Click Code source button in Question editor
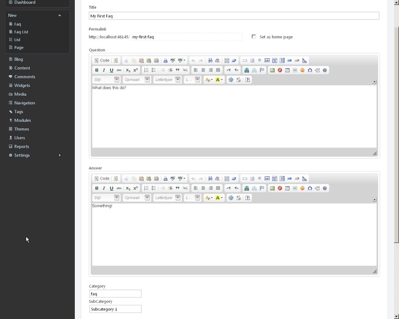Viewport: 399px width, 319px height. coord(102,60)
